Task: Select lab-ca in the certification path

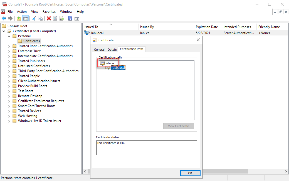Action: pyautogui.click(x=110, y=63)
